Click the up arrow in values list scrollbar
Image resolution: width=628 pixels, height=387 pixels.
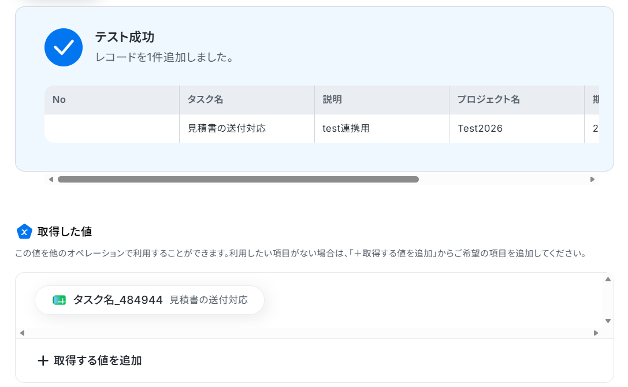[x=608, y=279]
